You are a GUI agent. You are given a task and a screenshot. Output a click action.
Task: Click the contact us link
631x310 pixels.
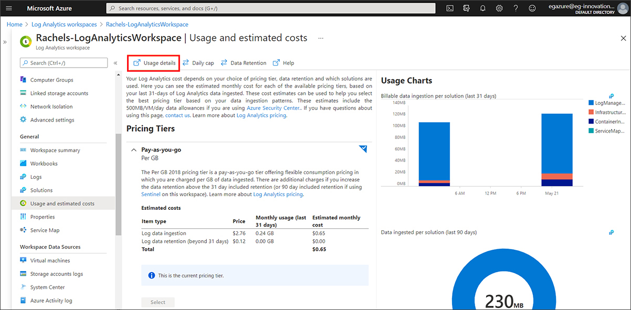click(x=177, y=115)
